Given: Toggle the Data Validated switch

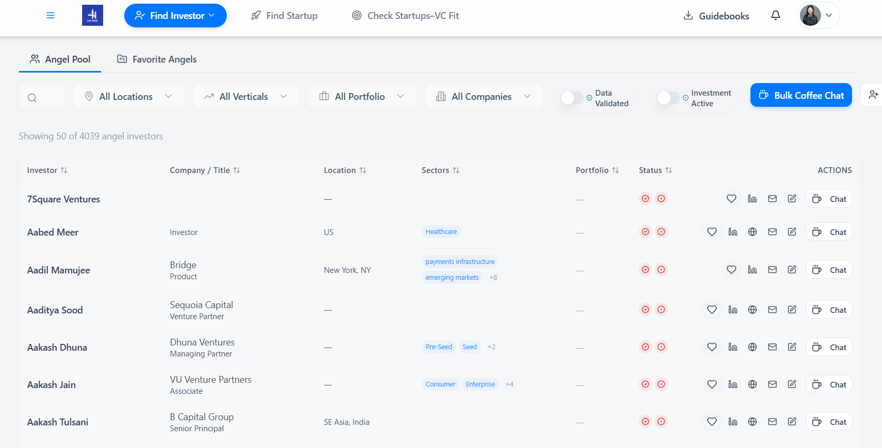Looking at the screenshot, I should (572, 98).
